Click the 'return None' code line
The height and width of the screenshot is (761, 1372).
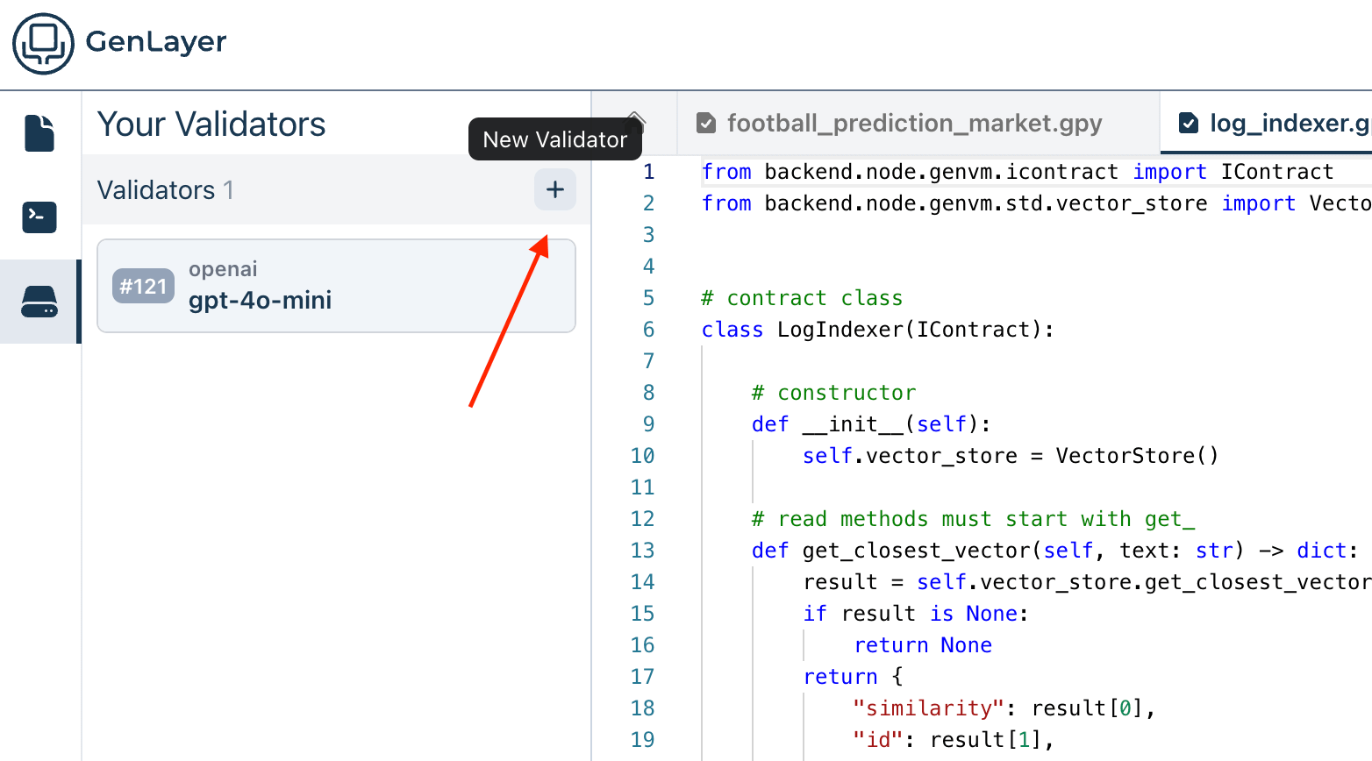click(x=923, y=645)
